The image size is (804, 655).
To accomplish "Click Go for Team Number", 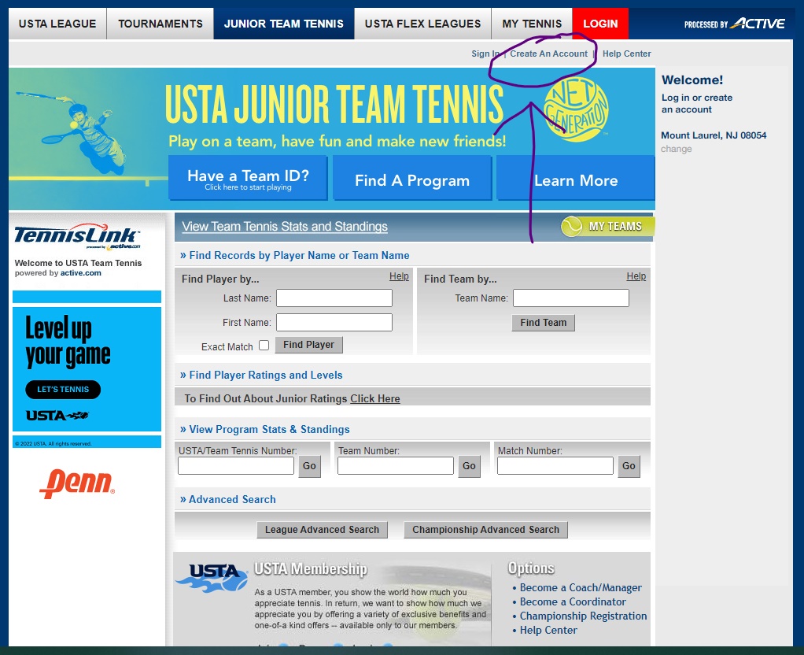I will [469, 466].
